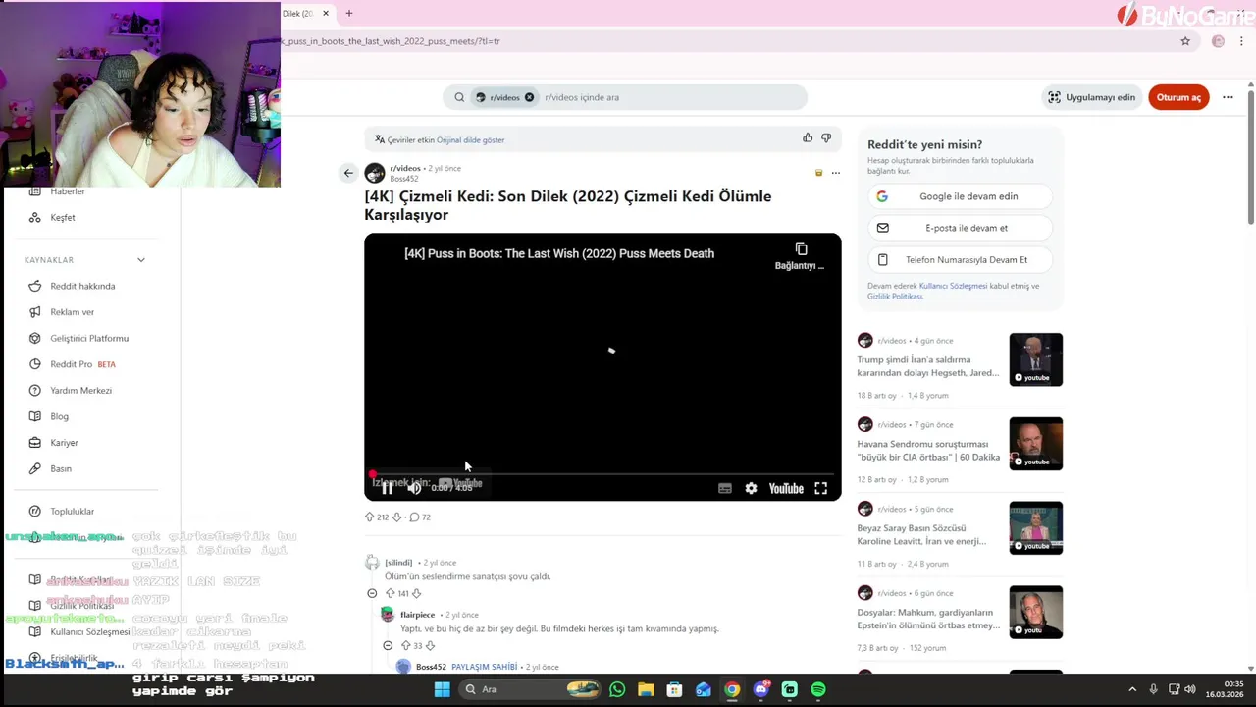Open 'Havana Sendromu soruşturması' post
Image resolution: width=1256 pixels, height=707 pixels.
point(928,451)
